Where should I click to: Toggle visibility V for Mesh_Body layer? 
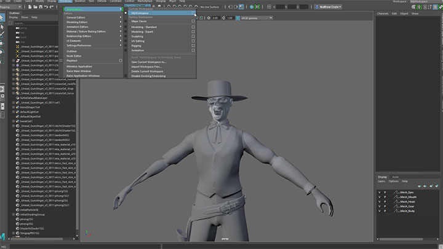(380, 211)
